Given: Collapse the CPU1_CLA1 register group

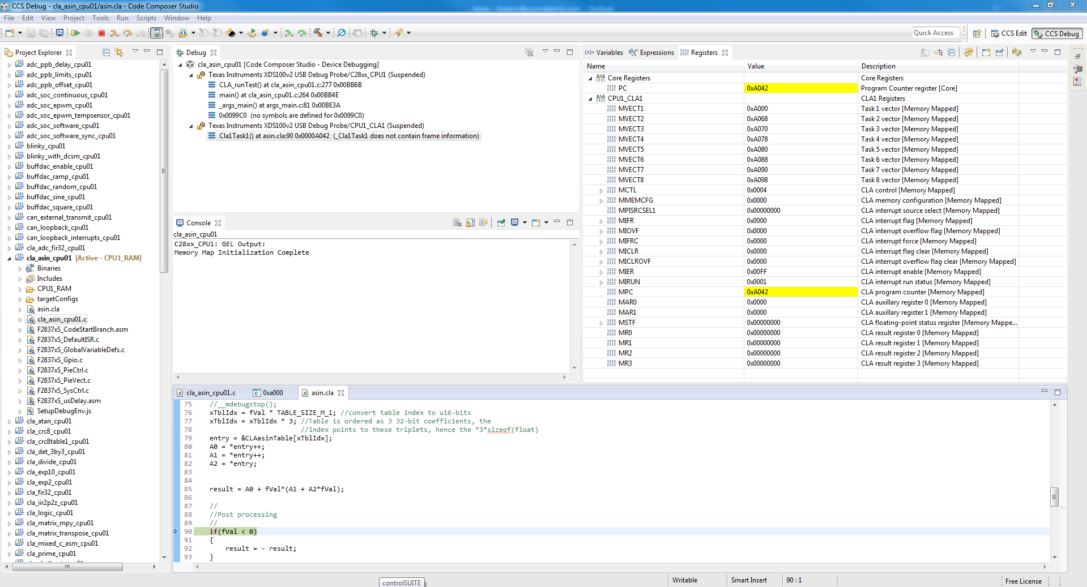Looking at the screenshot, I should pyautogui.click(x=590, y=98).
